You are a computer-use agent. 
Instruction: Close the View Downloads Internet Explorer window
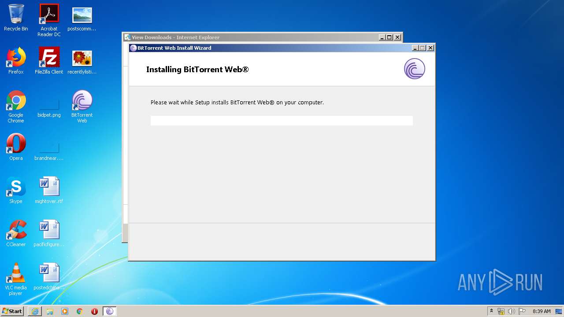pyautogui.click(x=397, y=37)
